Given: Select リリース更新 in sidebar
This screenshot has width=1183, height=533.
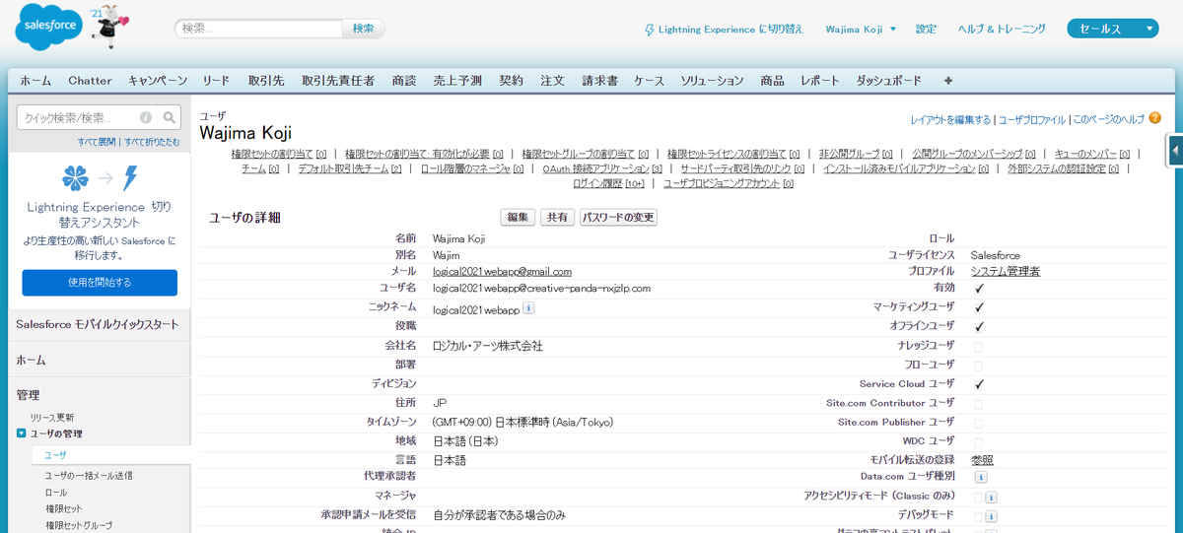Looking at the screenshot, I should (x=52, y=417).
